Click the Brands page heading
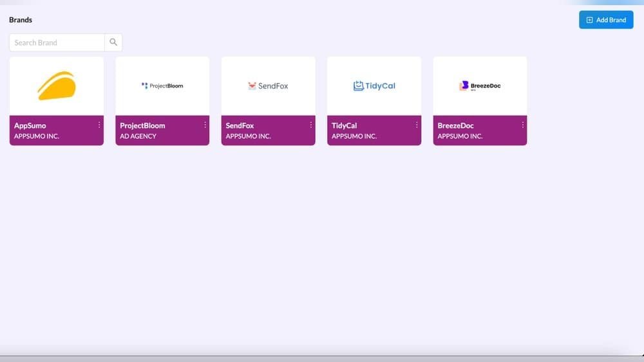Viewport: 644px width, 362px height. [21, 20]
